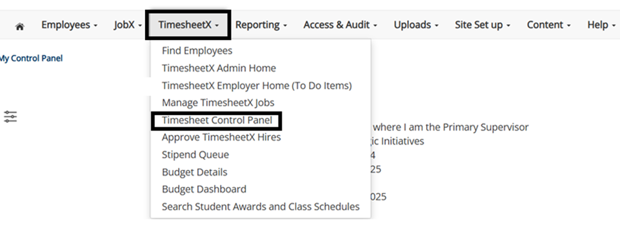Open the Stipend Queue item
The image size is (620, 231).
point(195,155)
